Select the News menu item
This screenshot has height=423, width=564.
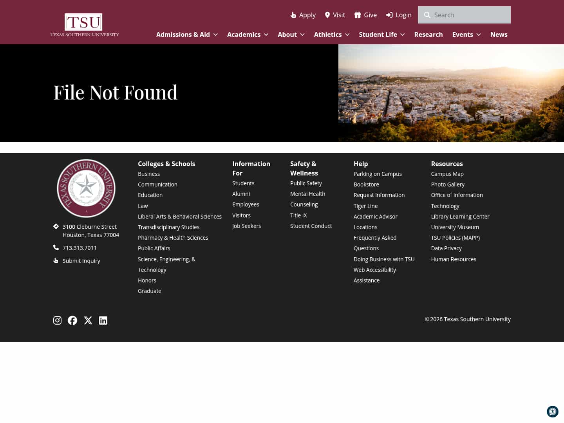pos(499,34)
